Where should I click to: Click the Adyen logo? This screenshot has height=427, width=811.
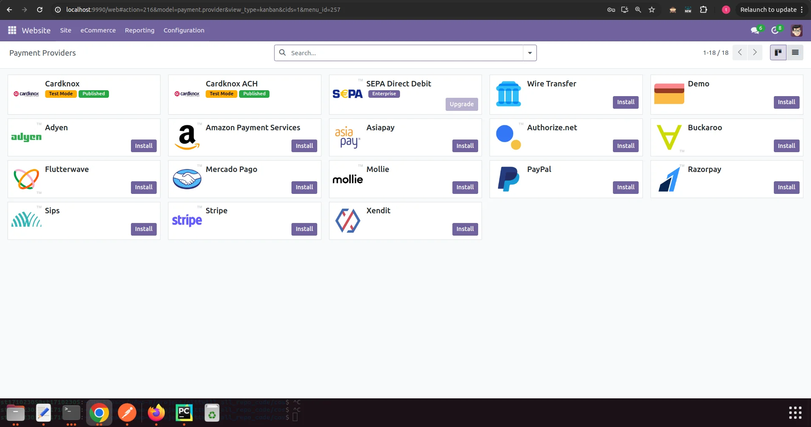click(x=26, y=137)
